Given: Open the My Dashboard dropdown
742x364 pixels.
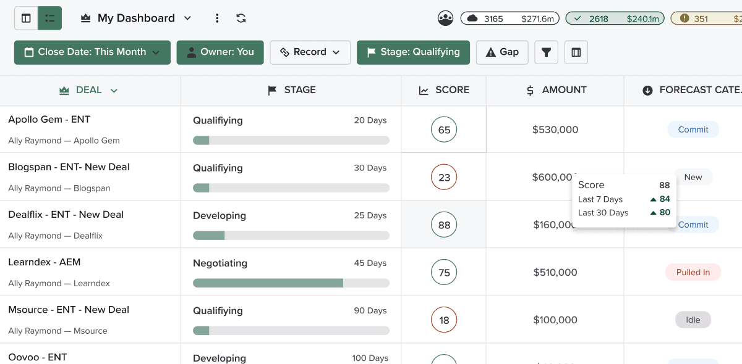Looking at the screenshot, I should tap(187, 18).
